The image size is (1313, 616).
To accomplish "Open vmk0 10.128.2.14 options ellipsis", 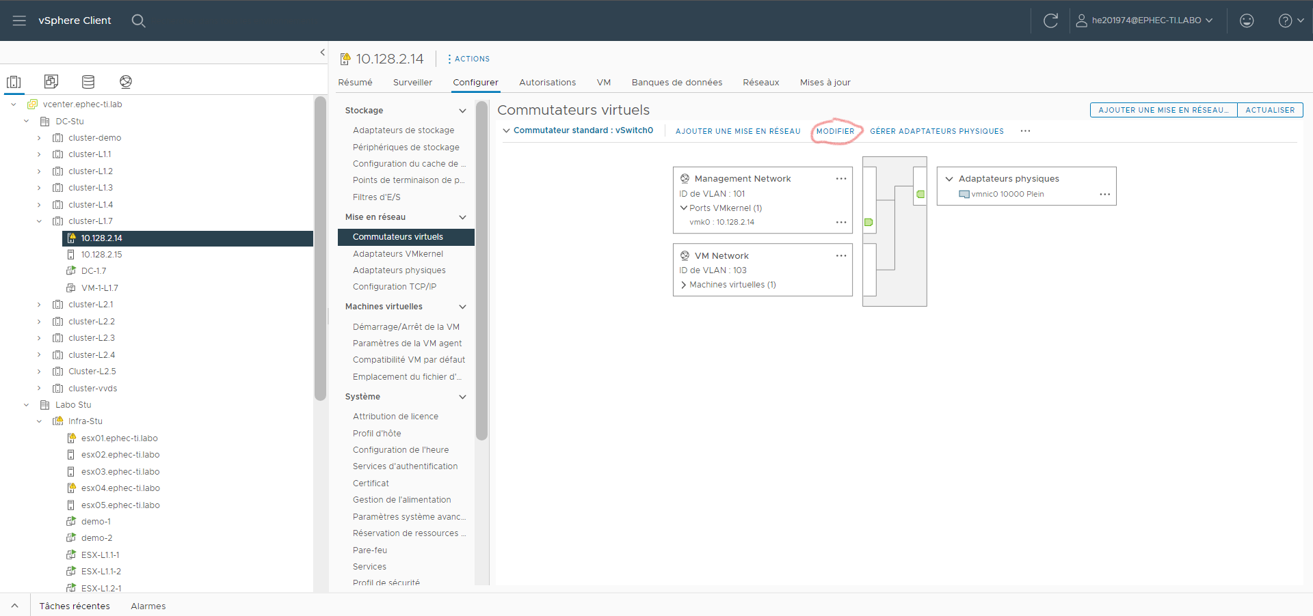I will click(x=841, y=223).
